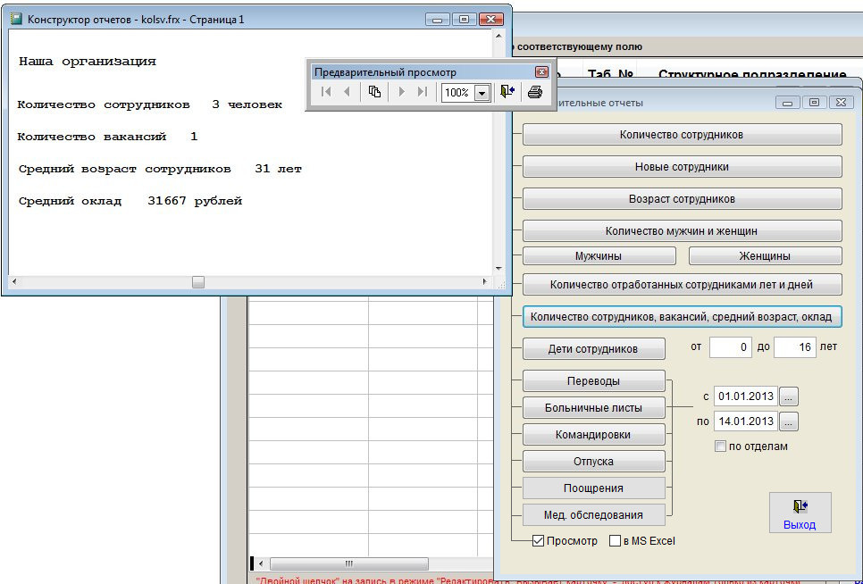This screenshot has width=863, height=584.
Task: Minimize the reports dialog window
Action: pyautogui.click(x=788, y=103)
